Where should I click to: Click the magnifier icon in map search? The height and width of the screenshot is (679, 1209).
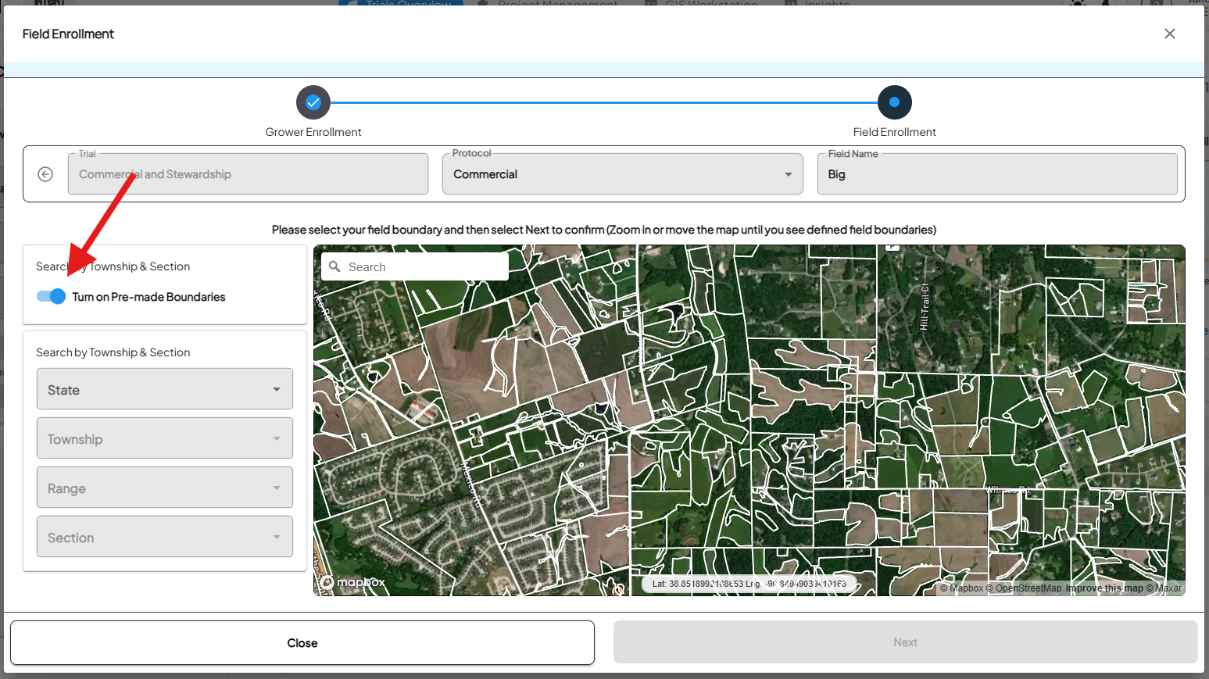[x=334, y=266]
